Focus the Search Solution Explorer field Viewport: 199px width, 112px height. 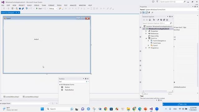pyautogui.click(x=158, y=23)
